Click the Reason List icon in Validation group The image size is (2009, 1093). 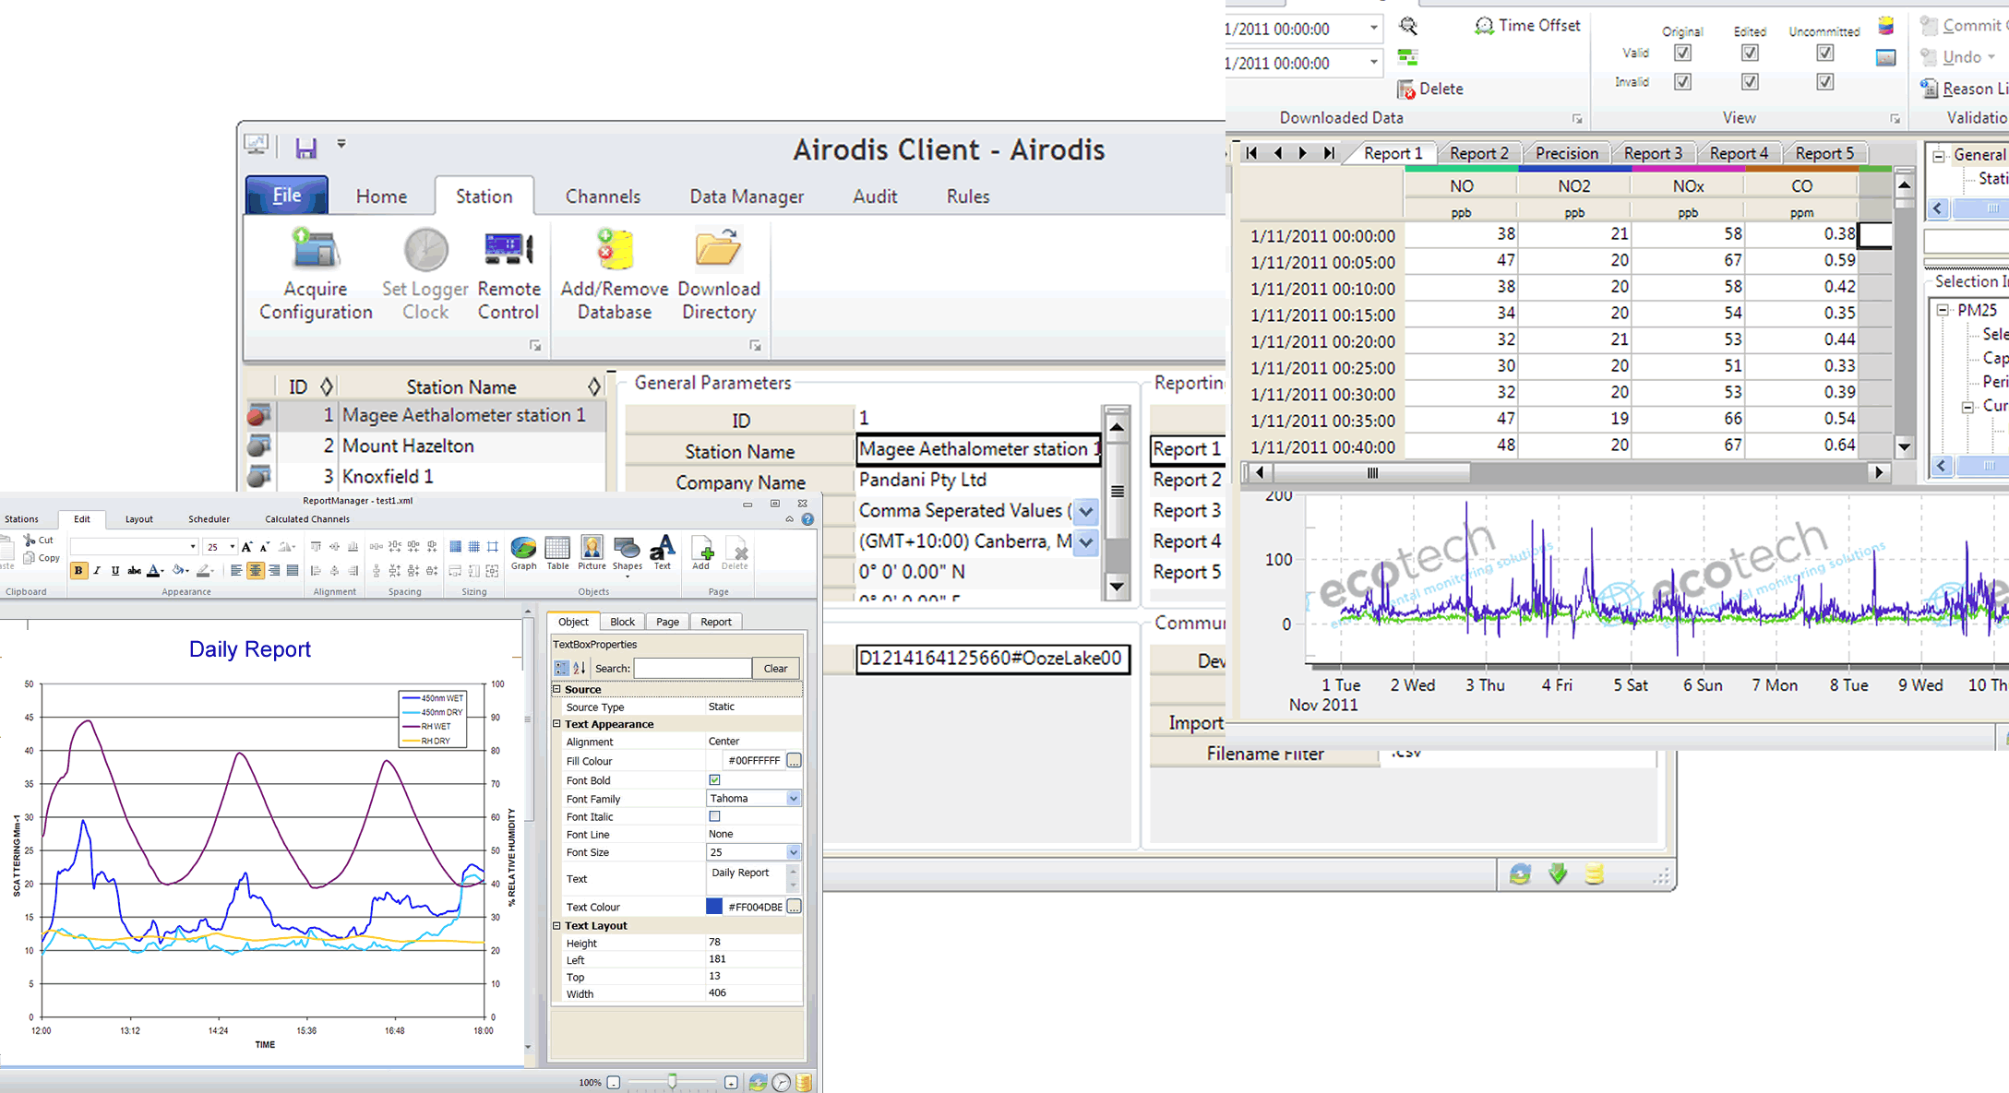coord(1929,89)
